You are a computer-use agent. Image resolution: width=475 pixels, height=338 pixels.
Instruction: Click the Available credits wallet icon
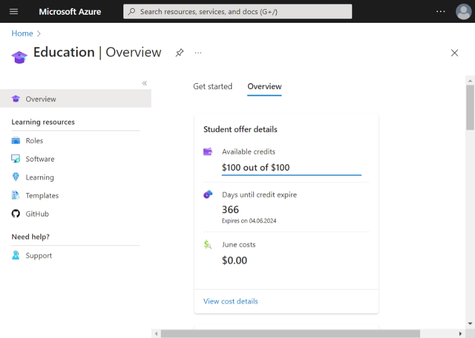point(208,152)
